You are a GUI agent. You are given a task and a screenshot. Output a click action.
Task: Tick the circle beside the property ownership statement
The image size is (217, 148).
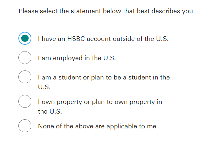(x=25, y=101)
